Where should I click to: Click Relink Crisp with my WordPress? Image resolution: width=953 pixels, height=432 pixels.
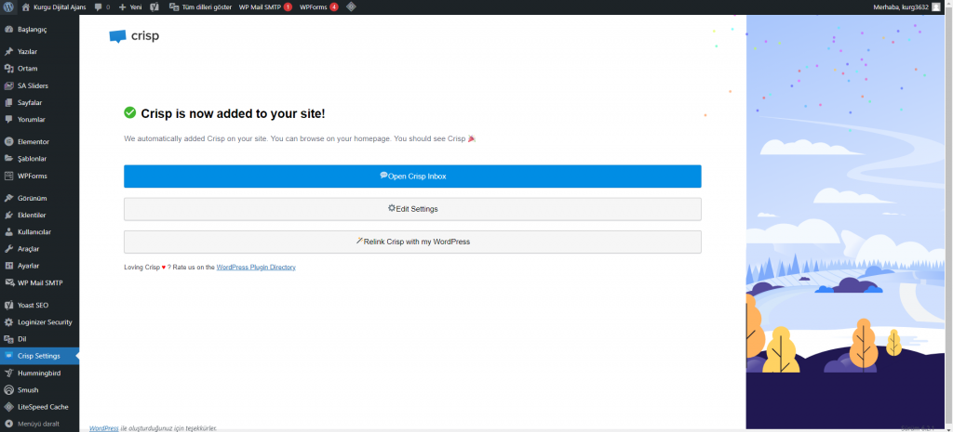[x=412, y=242]
